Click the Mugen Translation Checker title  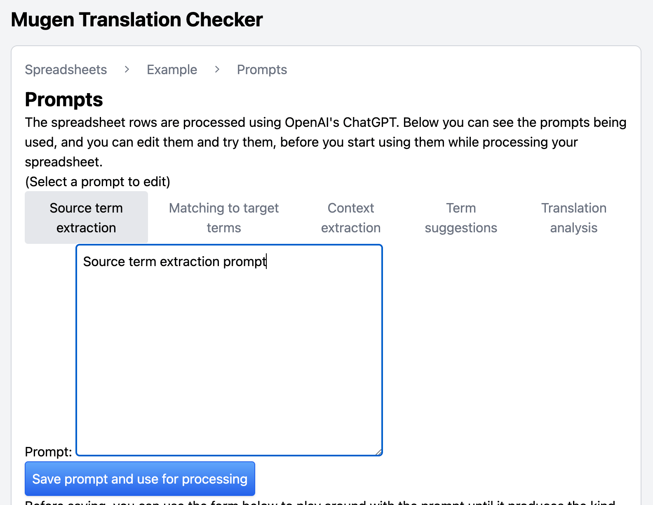click(x=137, y=19)
